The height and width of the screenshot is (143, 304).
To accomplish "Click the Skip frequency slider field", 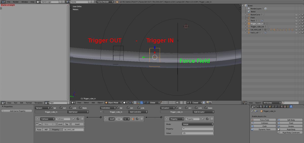I will (x=49, y=124).
